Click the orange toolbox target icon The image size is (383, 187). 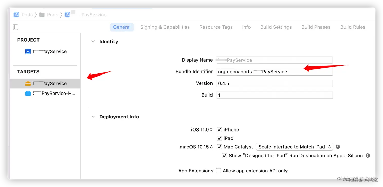tap(28, 83)
